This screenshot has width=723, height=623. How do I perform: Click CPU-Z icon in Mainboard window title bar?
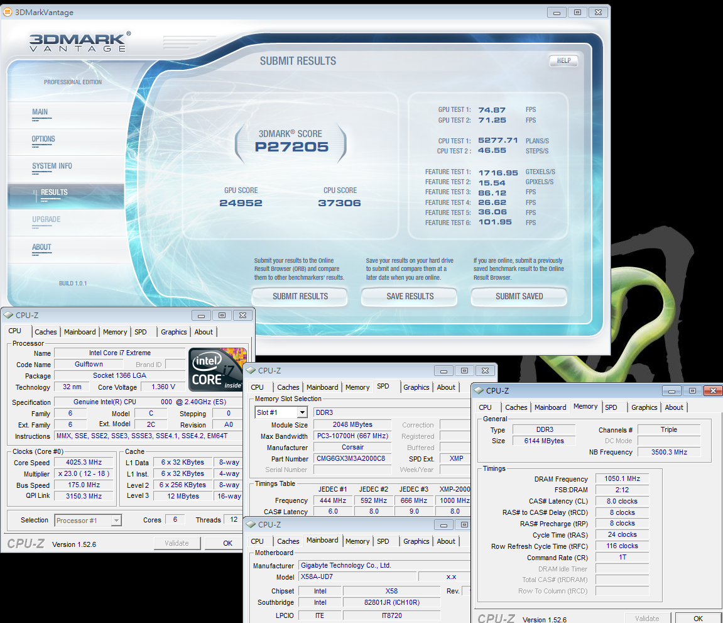(x=251, y=524)
